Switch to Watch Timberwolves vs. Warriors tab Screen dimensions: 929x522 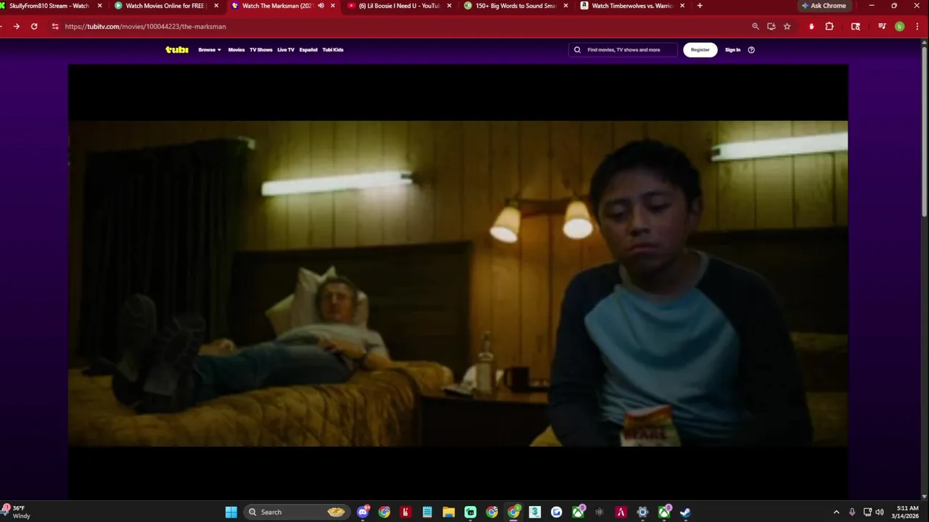point(631,6)
